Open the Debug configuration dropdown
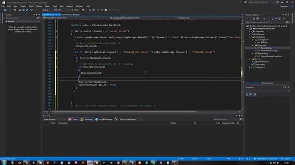Image resolution: width=295 pixels, height=165 pixels. click(x=47, y=10)
